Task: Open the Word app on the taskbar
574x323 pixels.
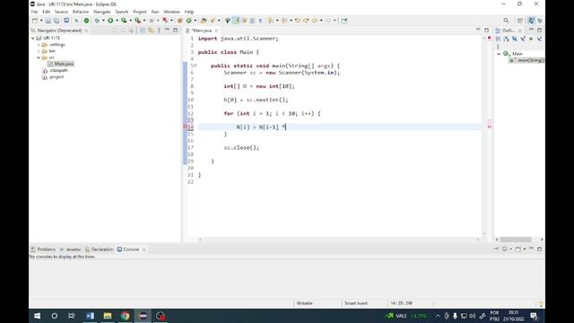Action: coord(90,316)
